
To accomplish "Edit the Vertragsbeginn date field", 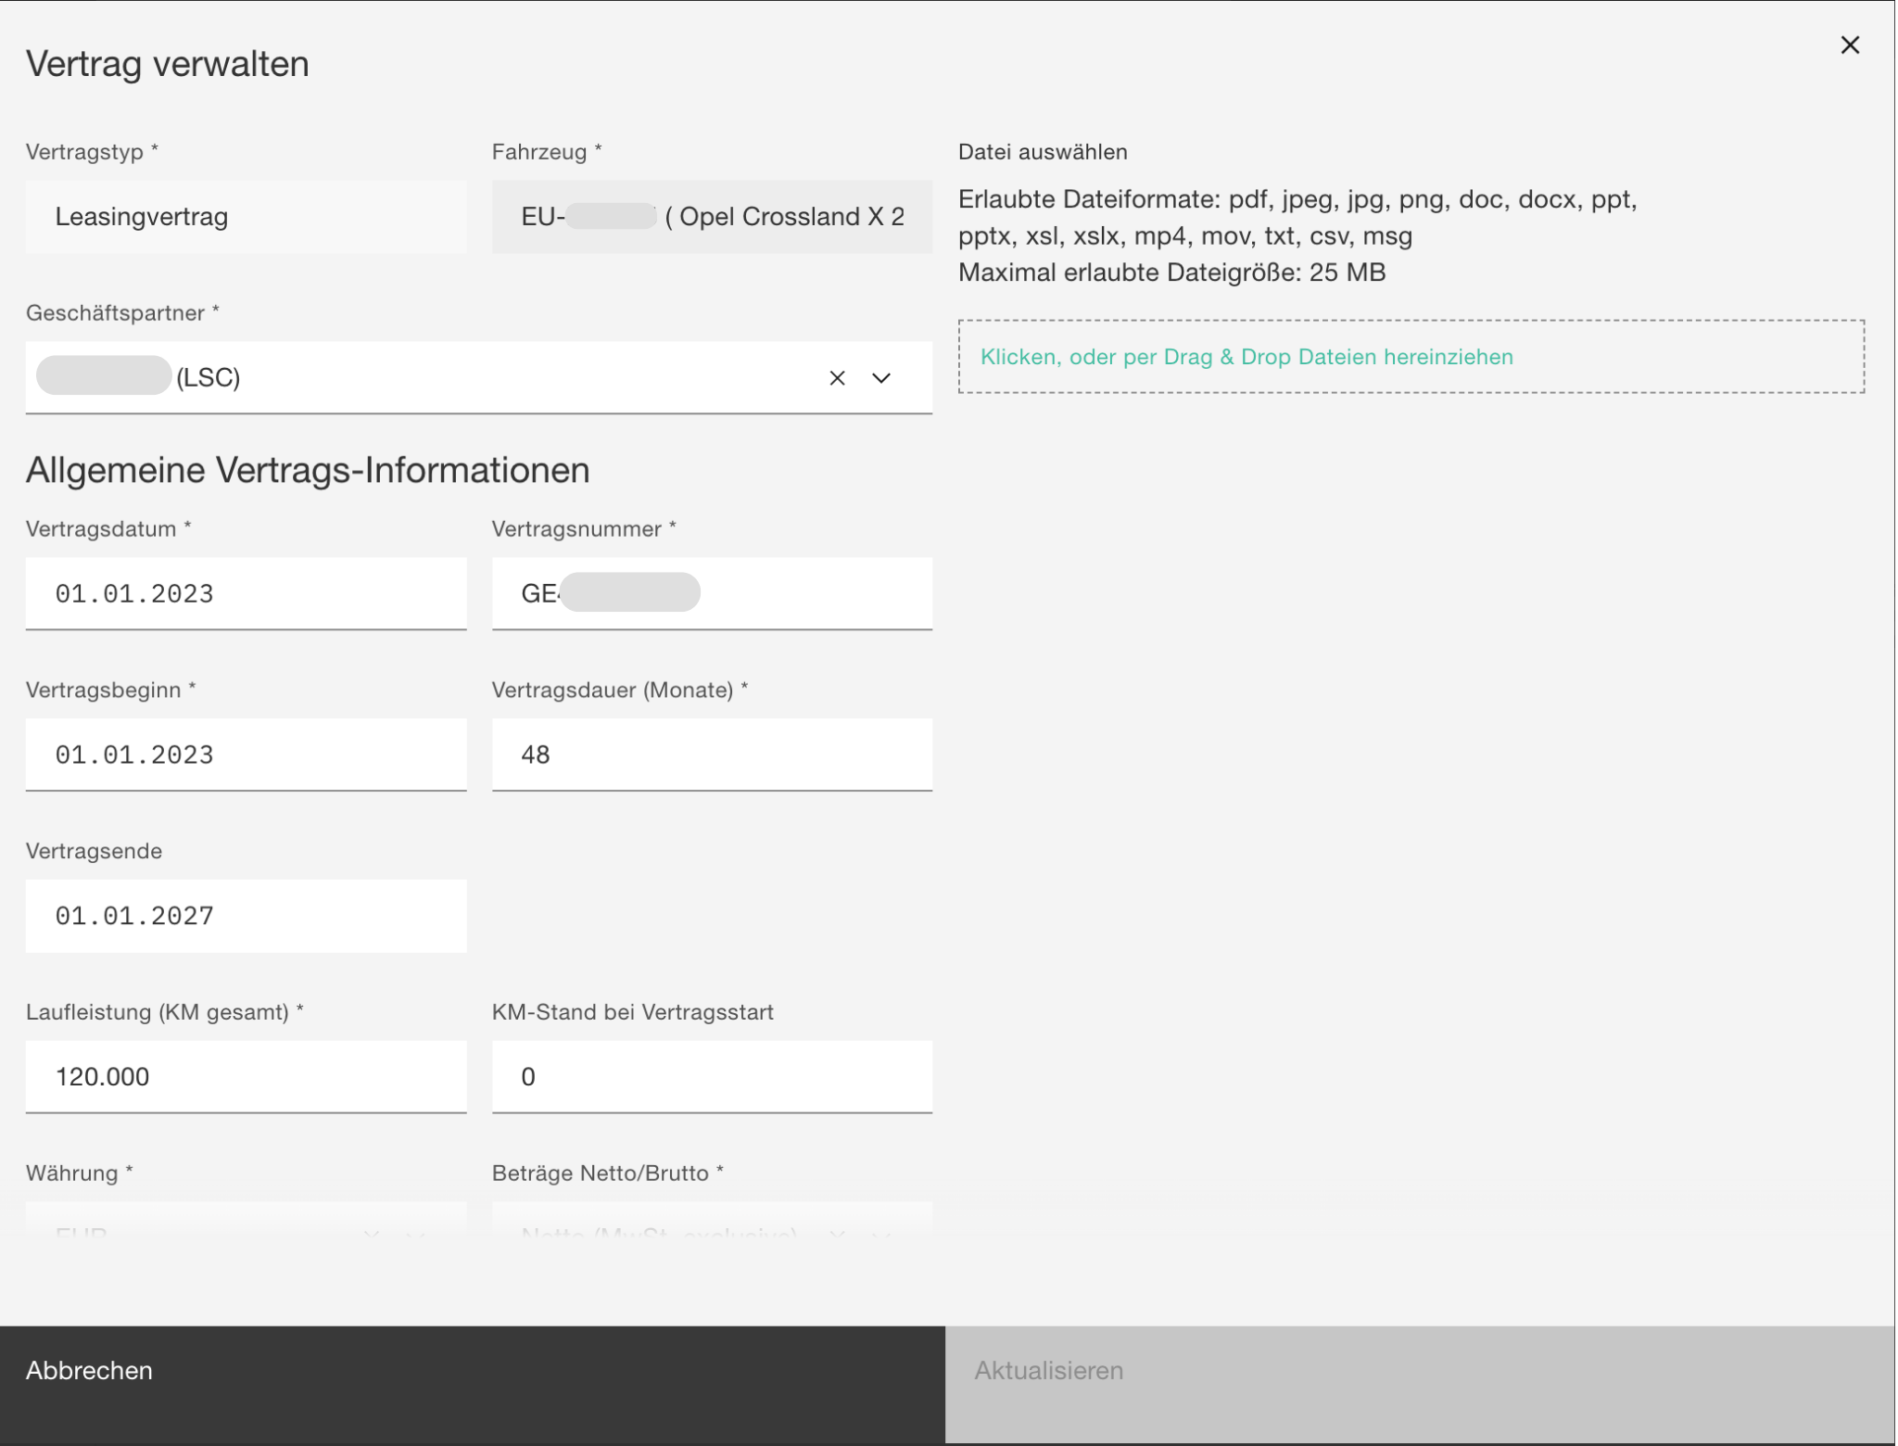I will pyautogui.click(x=247, y=755).
